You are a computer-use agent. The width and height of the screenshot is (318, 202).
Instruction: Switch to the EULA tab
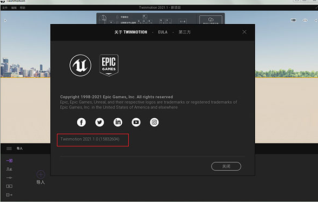click(x=163, y=32)
